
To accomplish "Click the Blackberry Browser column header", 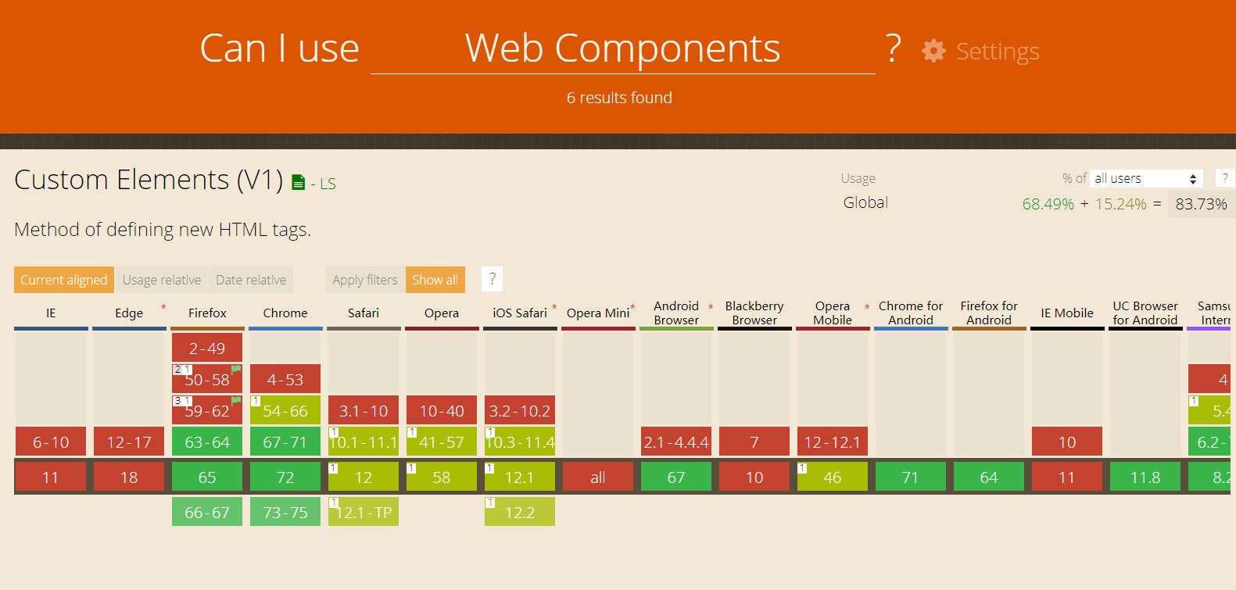I will 754,313.
